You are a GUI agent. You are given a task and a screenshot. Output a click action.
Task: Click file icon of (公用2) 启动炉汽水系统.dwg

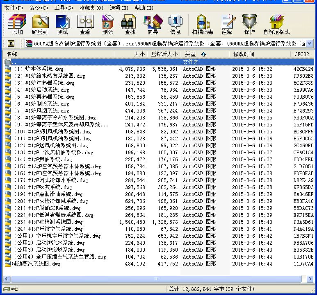point(8,243)
